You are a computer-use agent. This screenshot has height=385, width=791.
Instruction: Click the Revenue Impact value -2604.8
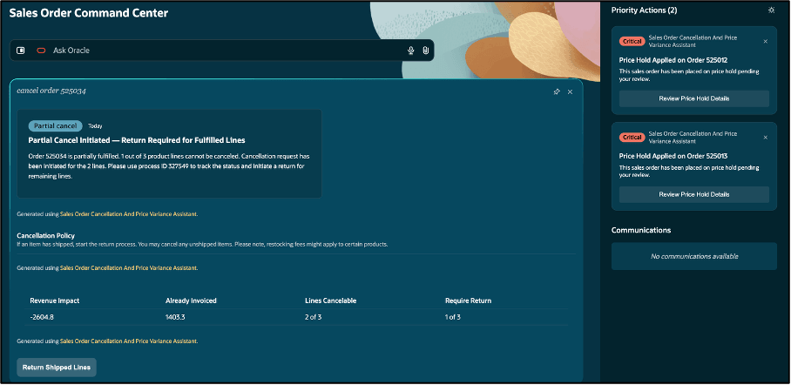[41, 317]
